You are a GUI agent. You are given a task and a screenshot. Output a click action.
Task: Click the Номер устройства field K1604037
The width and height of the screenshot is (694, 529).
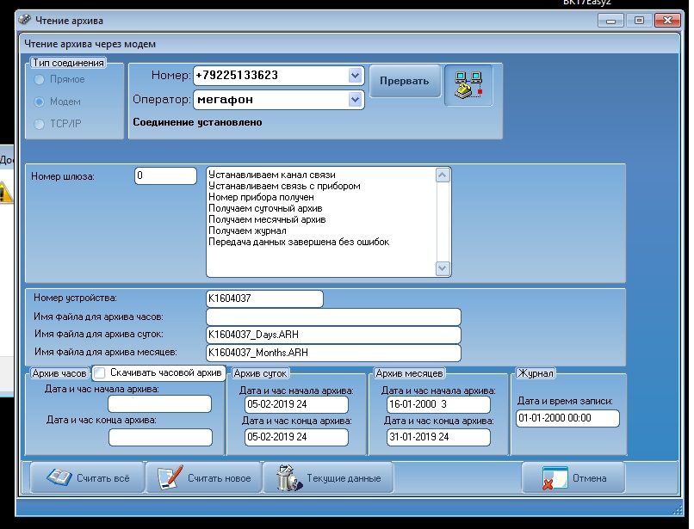click(x=264, y=298)
